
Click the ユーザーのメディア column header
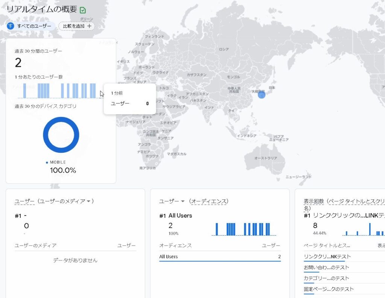pyautogui.click(x=35, y=245)
